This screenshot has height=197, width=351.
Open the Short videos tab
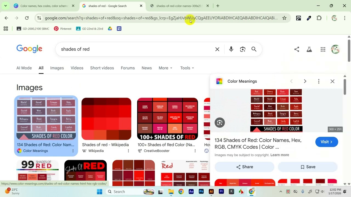[102, 68]
